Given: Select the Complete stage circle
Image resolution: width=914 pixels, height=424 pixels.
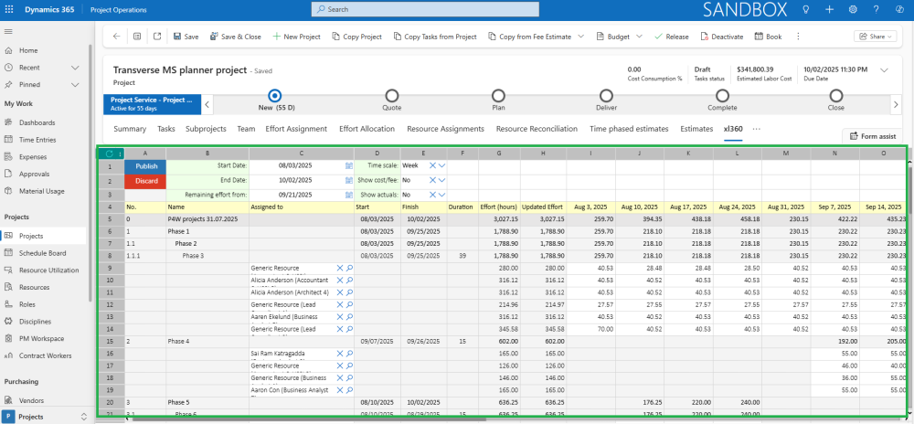Looking at the screenshot, I should [722, 95].
